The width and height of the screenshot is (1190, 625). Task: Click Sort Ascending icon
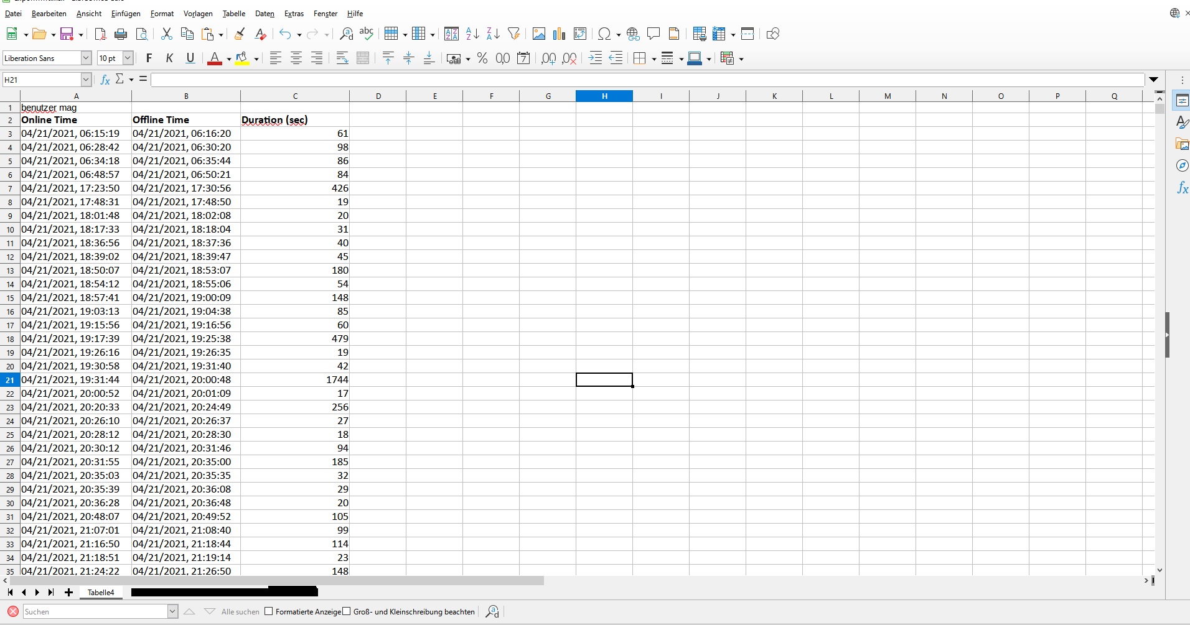click(x=472, y=34)
